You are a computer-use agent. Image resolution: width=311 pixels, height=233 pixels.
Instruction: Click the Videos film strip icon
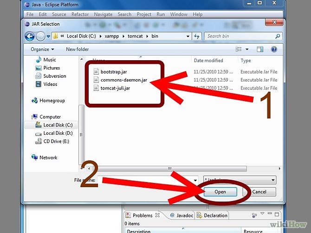(x=38, y=84)
